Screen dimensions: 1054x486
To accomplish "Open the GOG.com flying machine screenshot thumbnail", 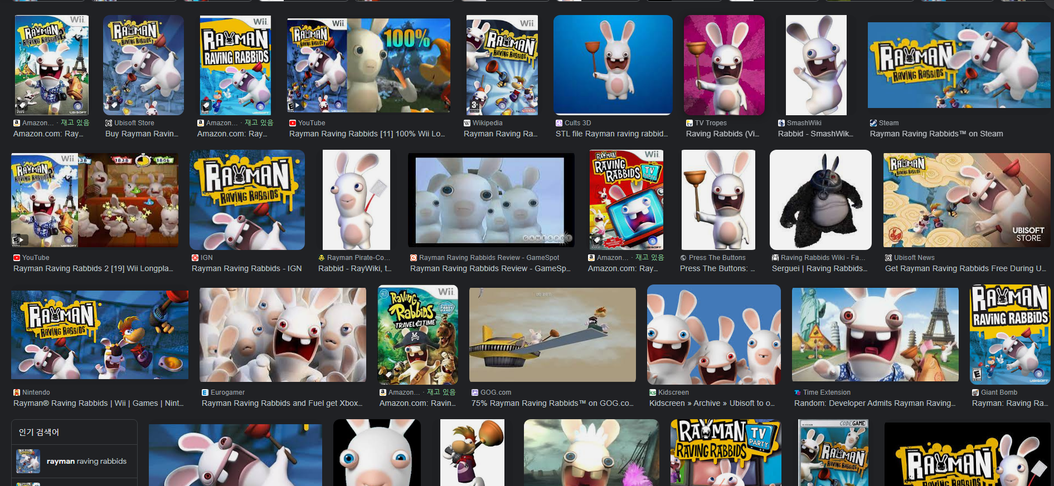I will click(x=552, y=335).
